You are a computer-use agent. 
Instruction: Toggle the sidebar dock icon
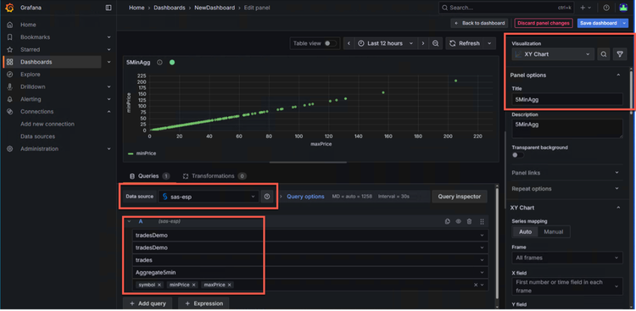coord(109,8)
